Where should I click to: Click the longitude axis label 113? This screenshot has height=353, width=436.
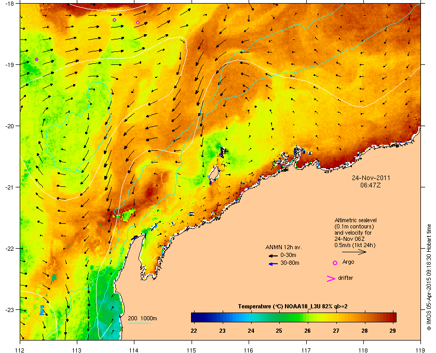(x=77, y=350)
